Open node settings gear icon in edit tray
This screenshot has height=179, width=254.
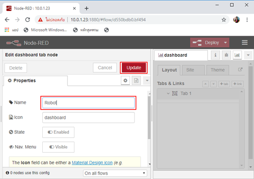[125, 80]
